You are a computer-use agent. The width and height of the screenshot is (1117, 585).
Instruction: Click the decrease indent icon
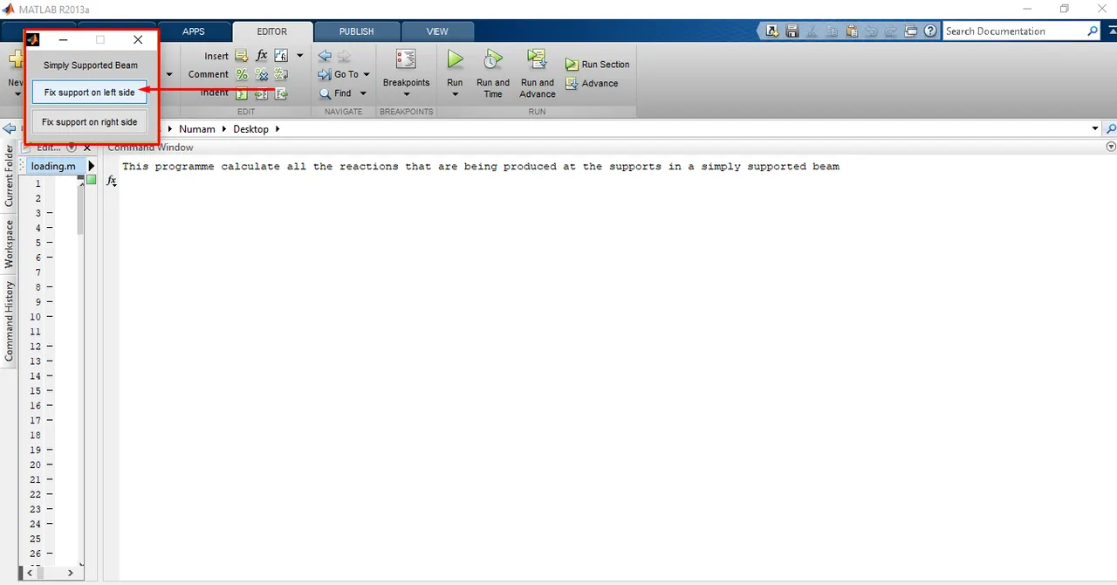(281, 93)
